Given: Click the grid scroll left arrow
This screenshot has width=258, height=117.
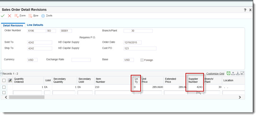Looking at the screenshot, I should click(x=6, y=97).
